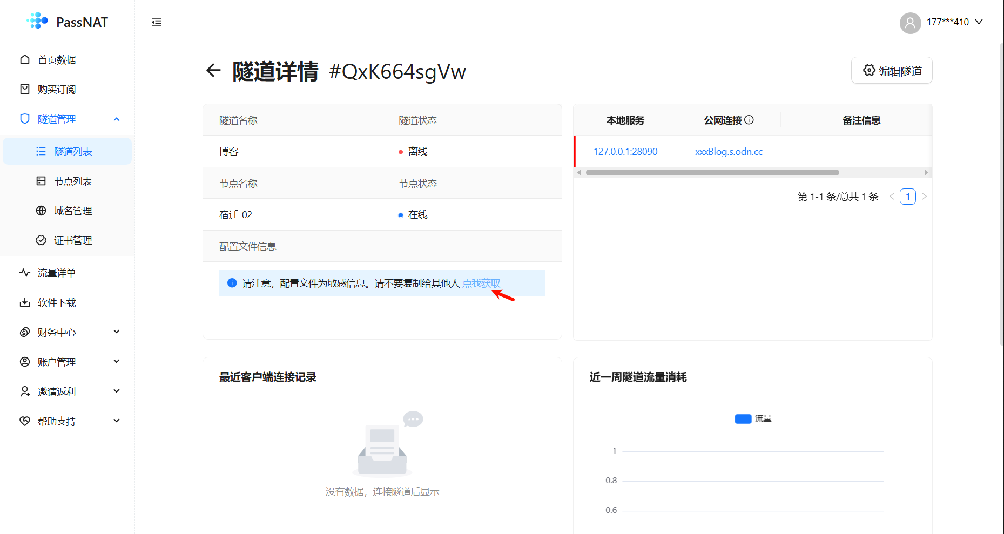Image resolution: width=1004 pixels, height=534 pixels.
Task: Click the home icon for 首页数据
Action: coord(25,59)
